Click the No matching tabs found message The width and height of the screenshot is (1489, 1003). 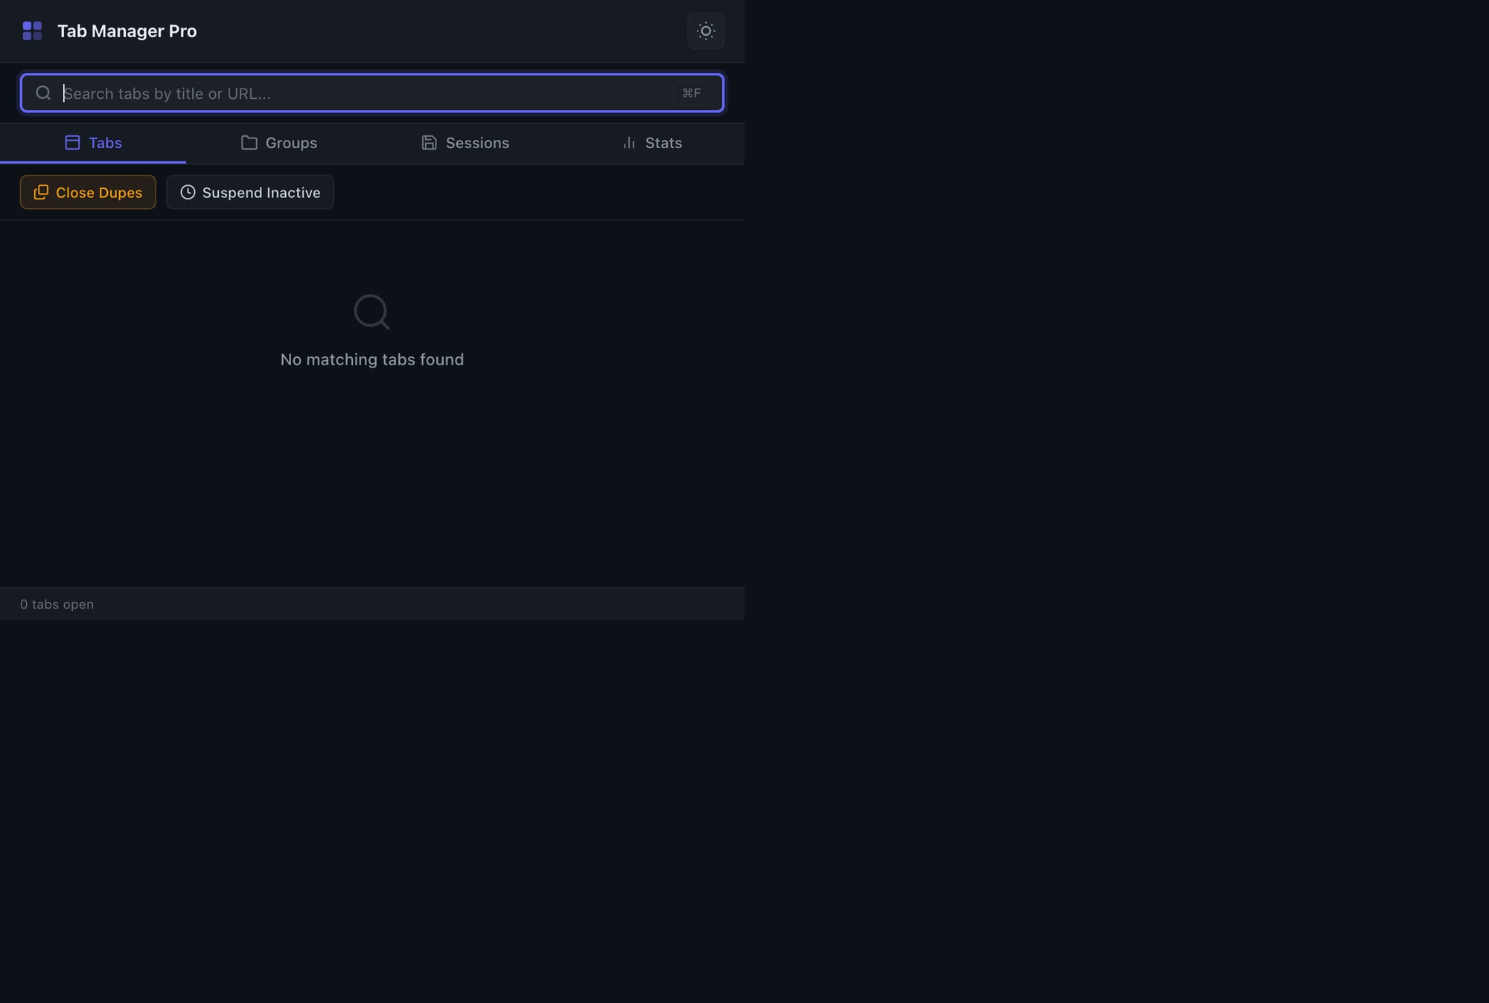pos(372,359)
